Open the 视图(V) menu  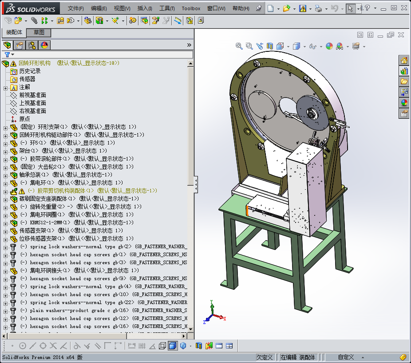[122, 8]
